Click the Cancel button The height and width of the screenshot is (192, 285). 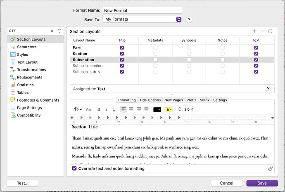pos(227,183)
